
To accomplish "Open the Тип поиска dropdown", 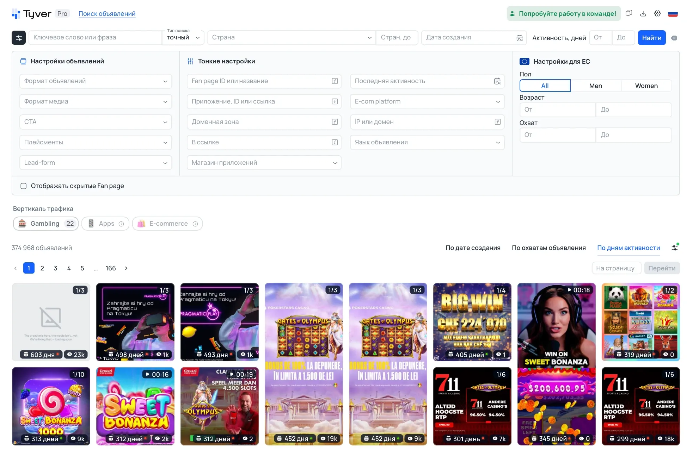I will click(183, 38).
